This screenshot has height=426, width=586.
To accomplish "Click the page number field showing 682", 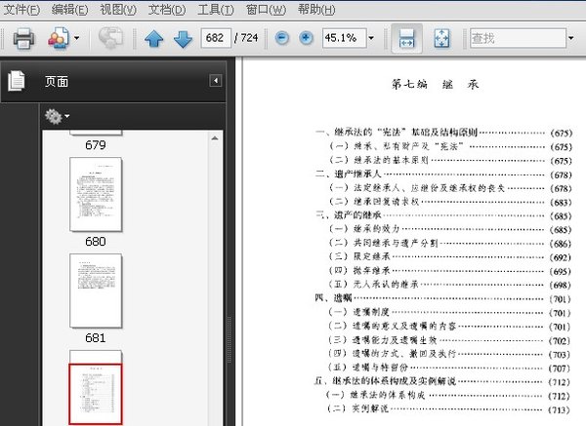I will click(216, 38).
